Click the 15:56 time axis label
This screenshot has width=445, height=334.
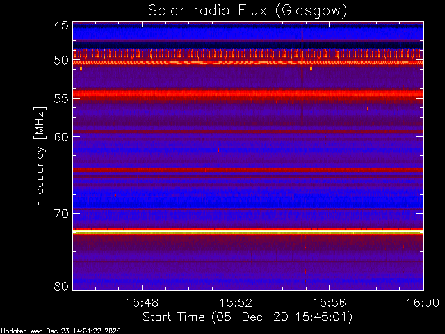(x=330, y=303)
